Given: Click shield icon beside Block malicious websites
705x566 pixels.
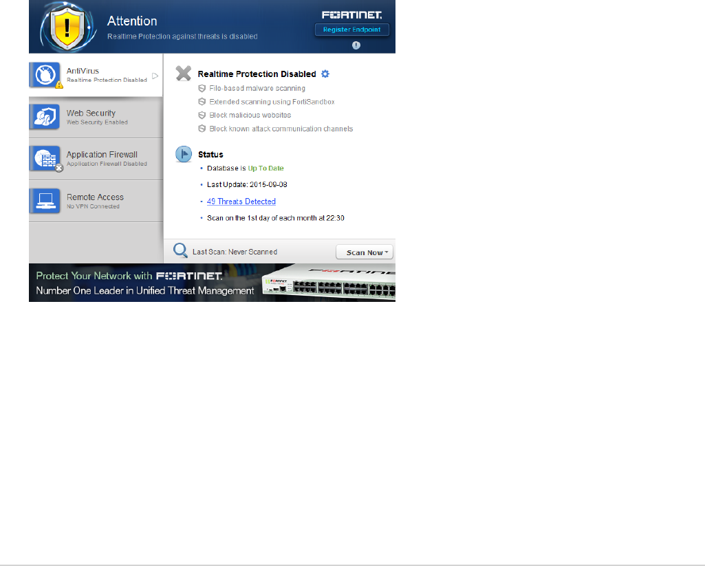Looking at the screenshot, I should pos(202,116).
